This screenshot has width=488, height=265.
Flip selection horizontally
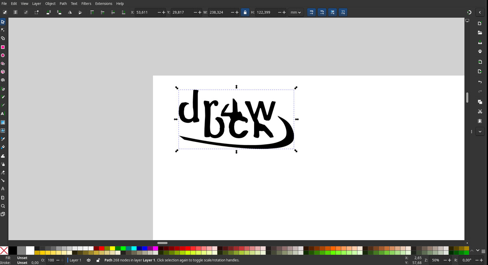70,13
